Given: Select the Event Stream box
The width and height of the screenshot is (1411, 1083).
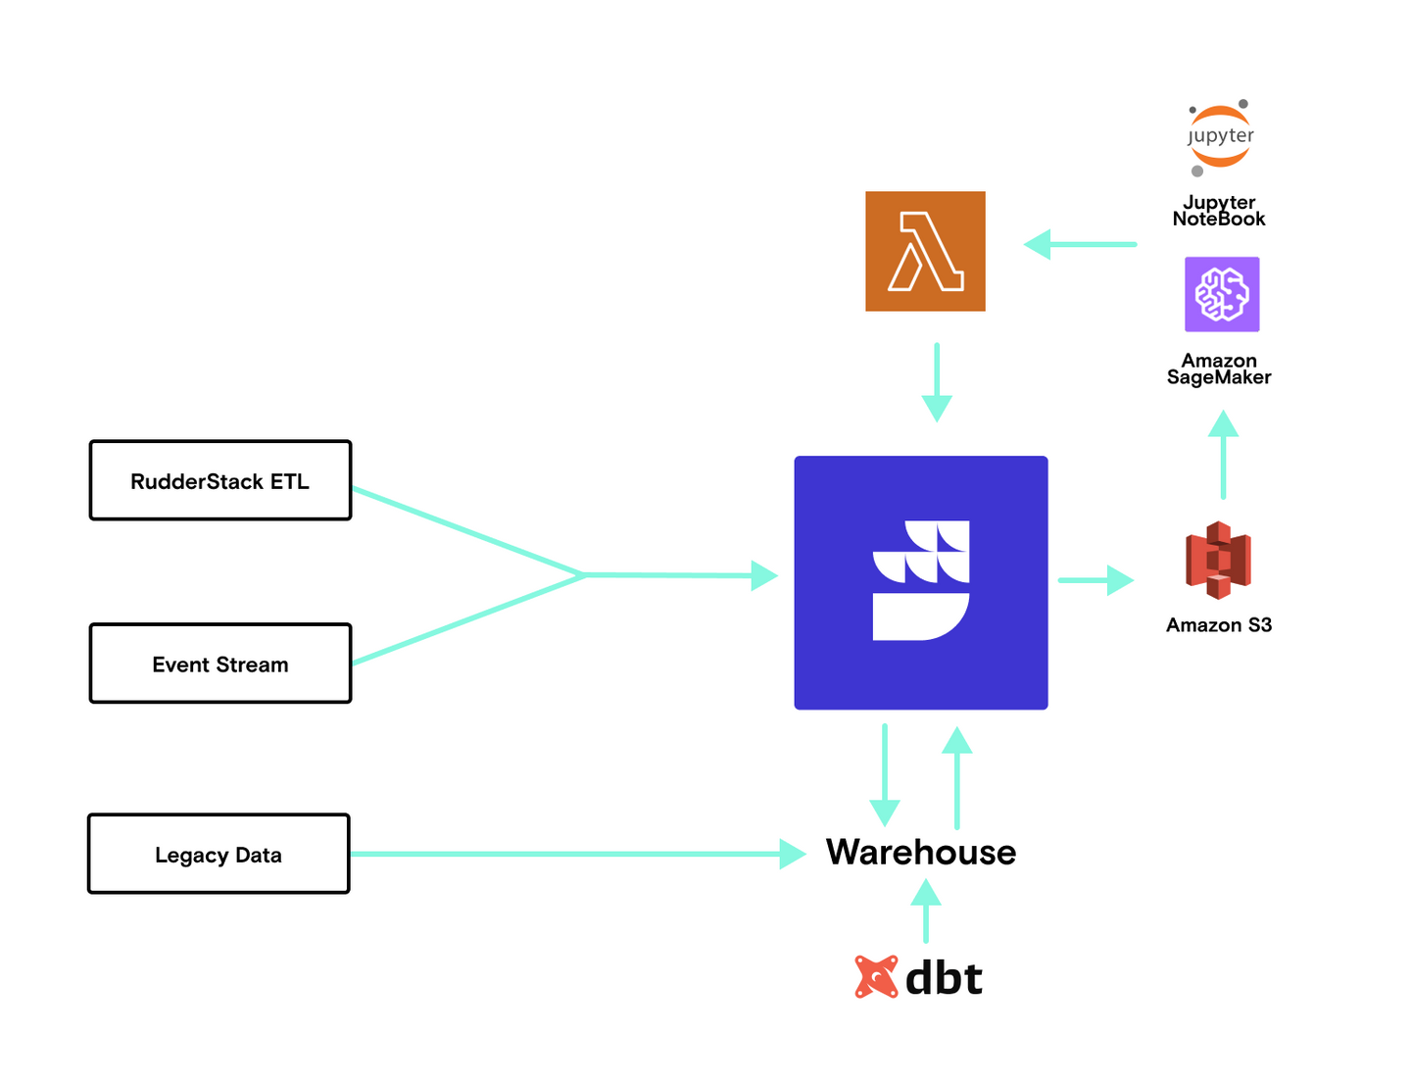Looking at the screenshot, I should click(219, 664).
